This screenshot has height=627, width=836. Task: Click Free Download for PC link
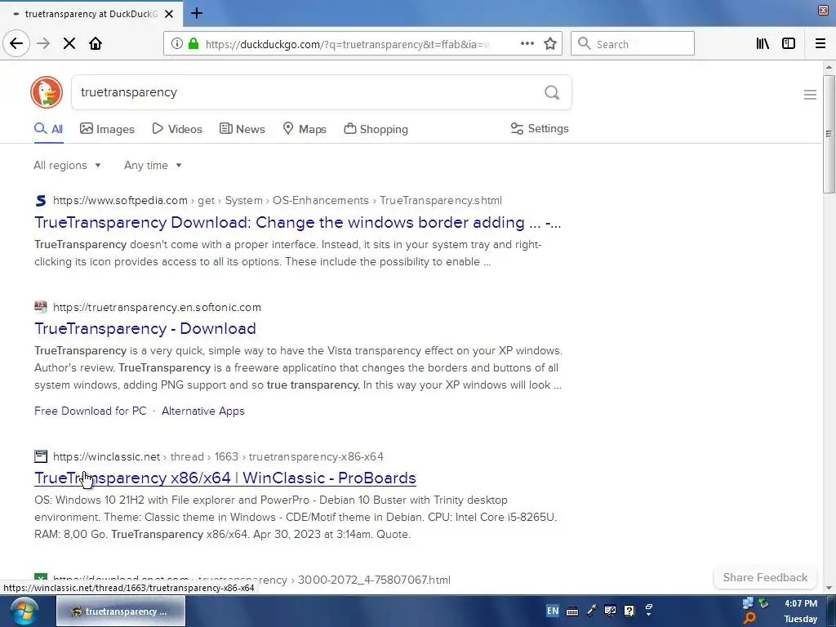(x=90, y=411)
